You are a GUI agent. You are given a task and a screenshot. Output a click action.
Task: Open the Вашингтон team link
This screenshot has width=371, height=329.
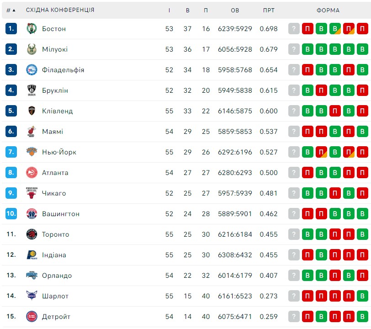coord(61,214)
